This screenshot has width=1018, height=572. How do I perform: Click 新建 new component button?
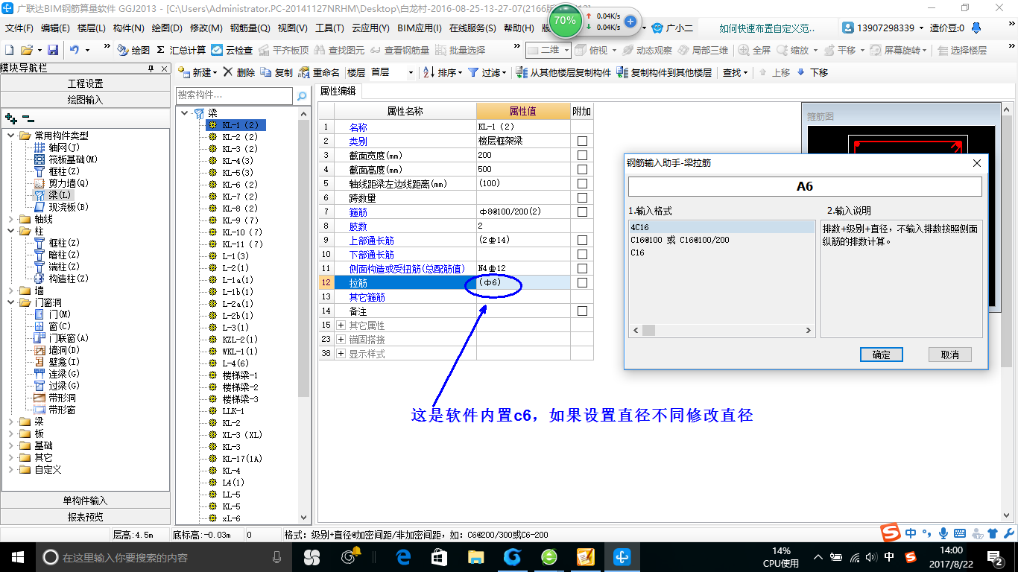[197, 72]
